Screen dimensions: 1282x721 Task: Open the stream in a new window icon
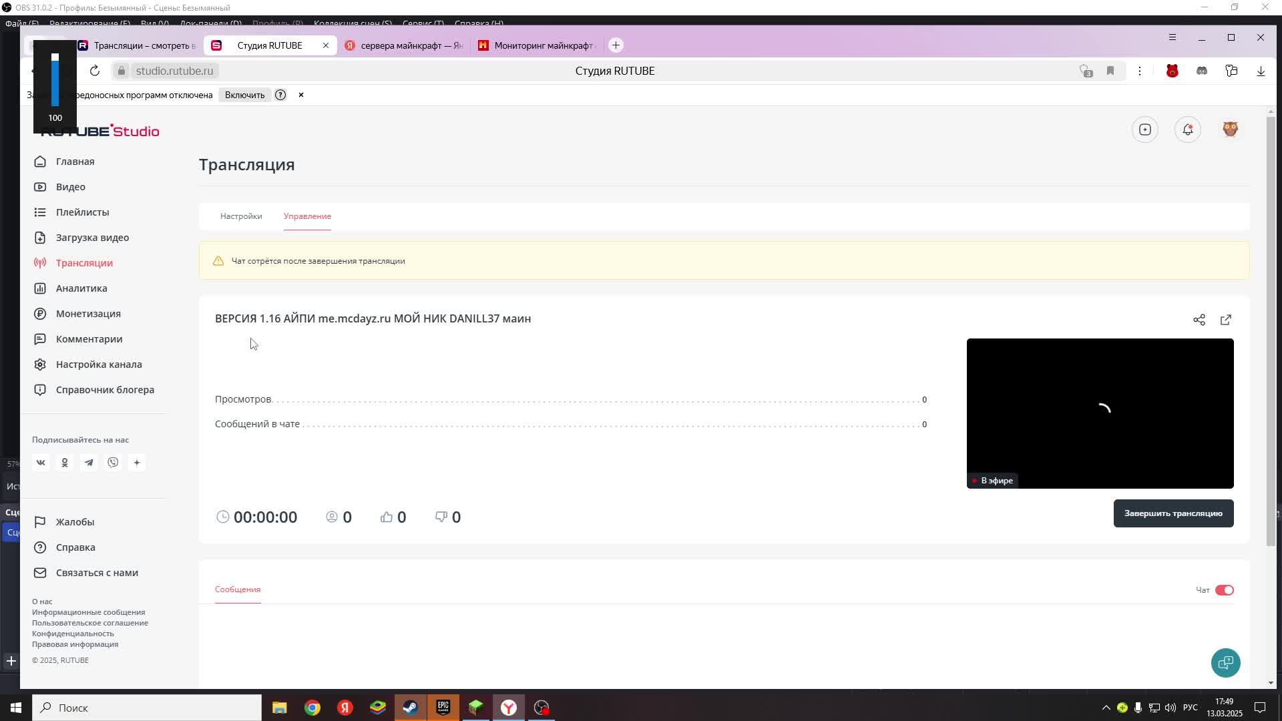point(1226,320)
